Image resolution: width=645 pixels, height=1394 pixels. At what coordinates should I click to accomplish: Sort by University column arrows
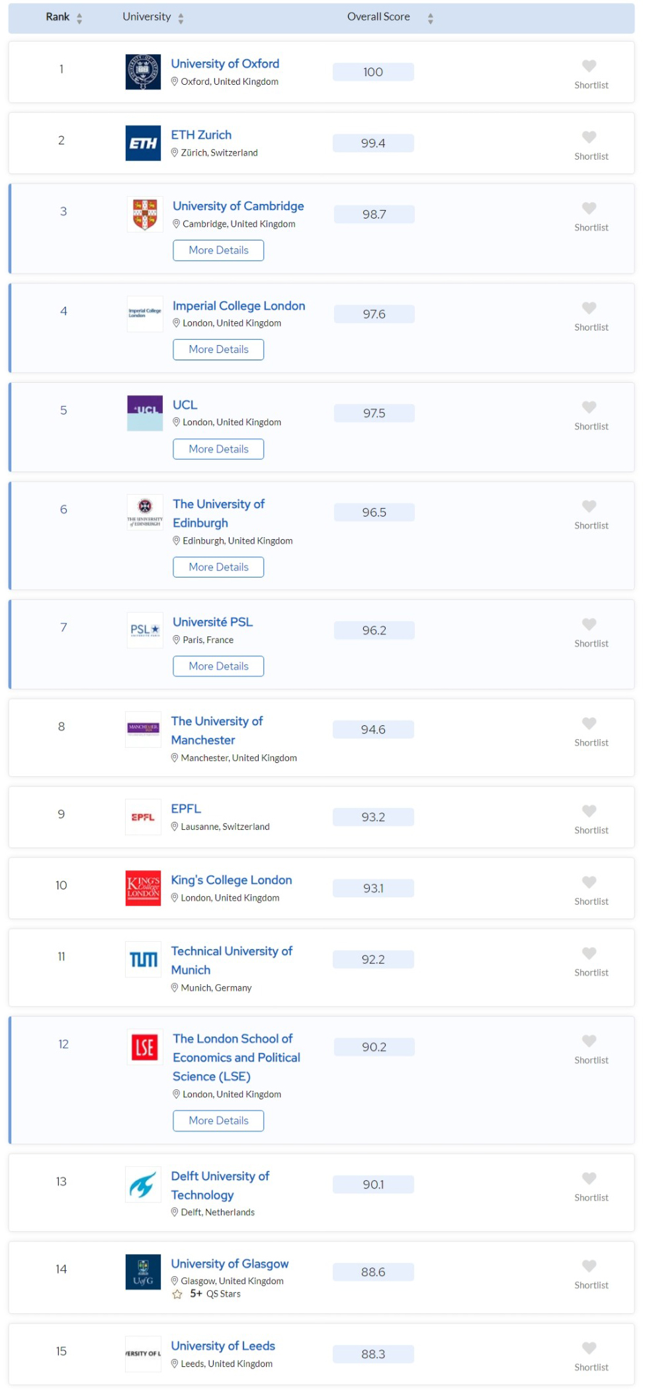click(181, 19)
